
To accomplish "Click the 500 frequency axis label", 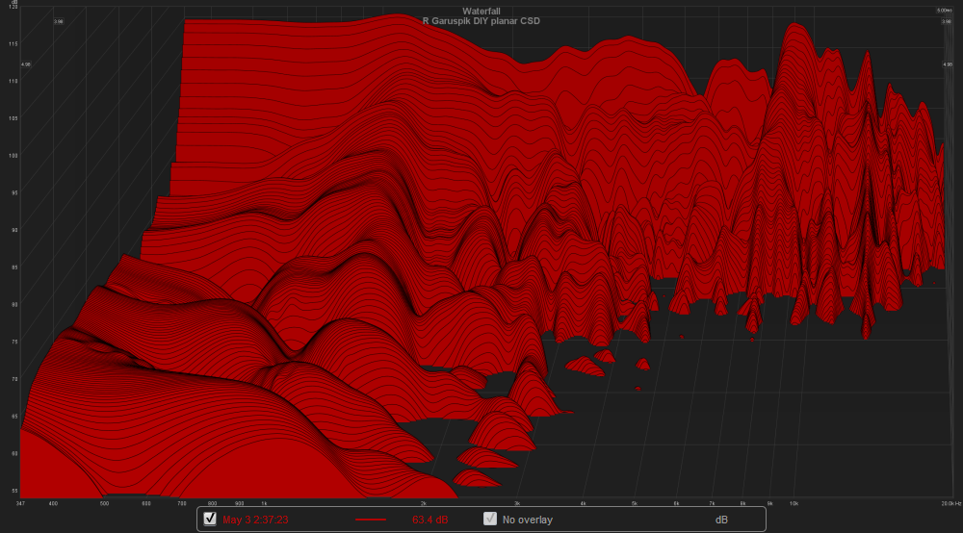I will click(x=104, y=503).
